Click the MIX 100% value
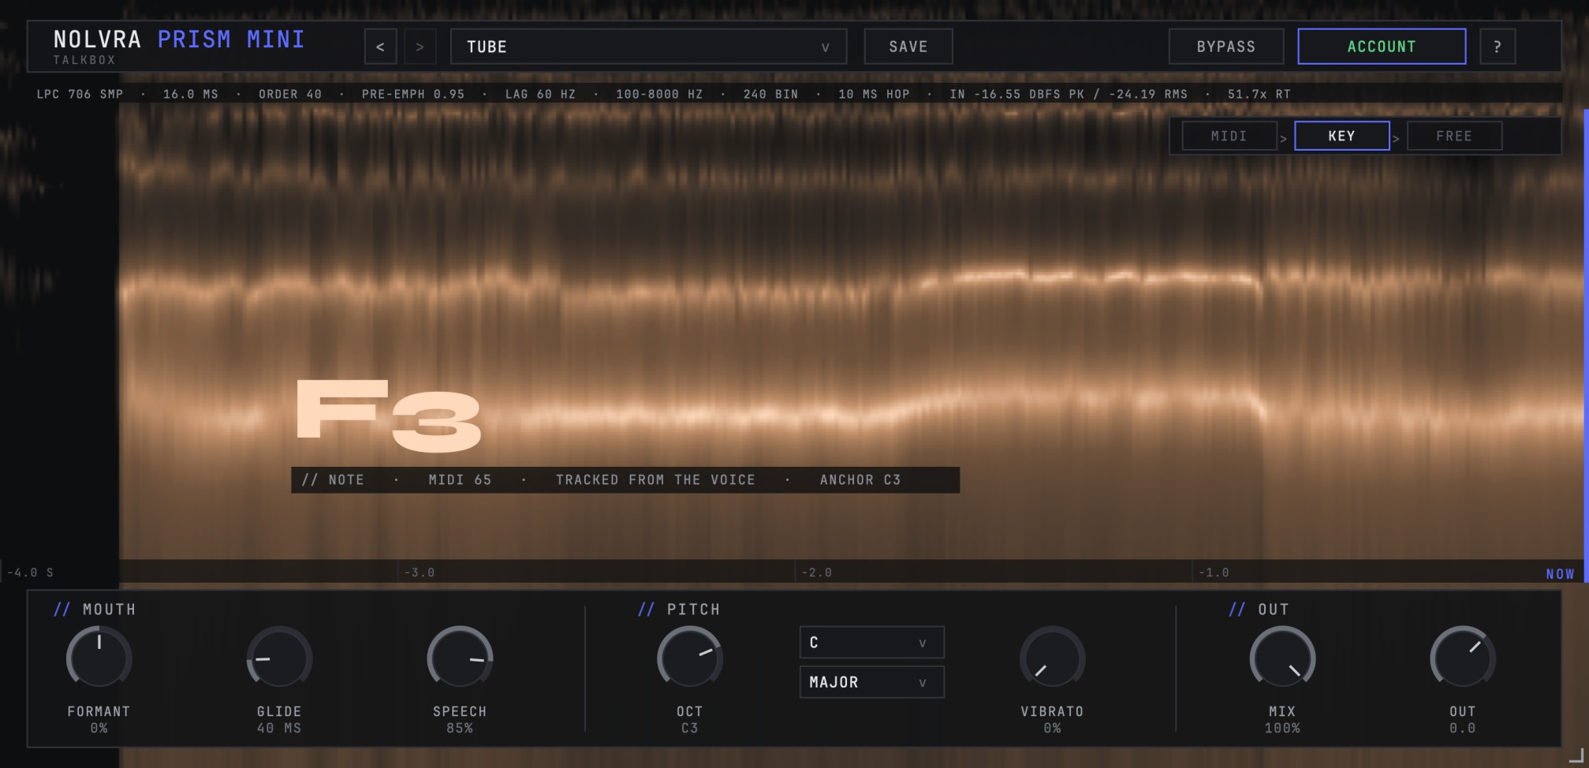Screen dimensions: 1589x768 [1282, 728]
